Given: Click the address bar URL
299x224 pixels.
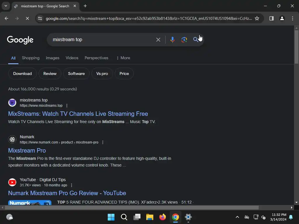Looking at the screenshot, I should click(149, 18).
